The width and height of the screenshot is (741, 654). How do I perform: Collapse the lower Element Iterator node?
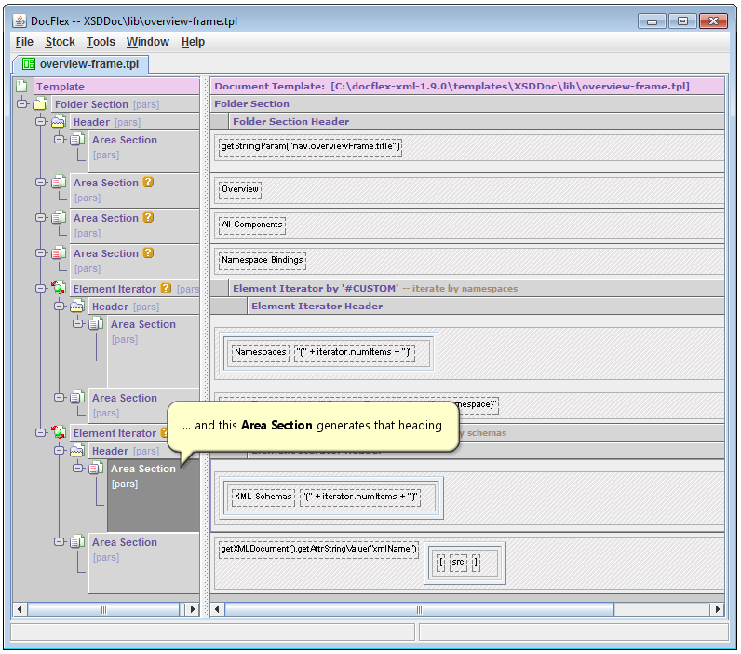coord(41,433)
